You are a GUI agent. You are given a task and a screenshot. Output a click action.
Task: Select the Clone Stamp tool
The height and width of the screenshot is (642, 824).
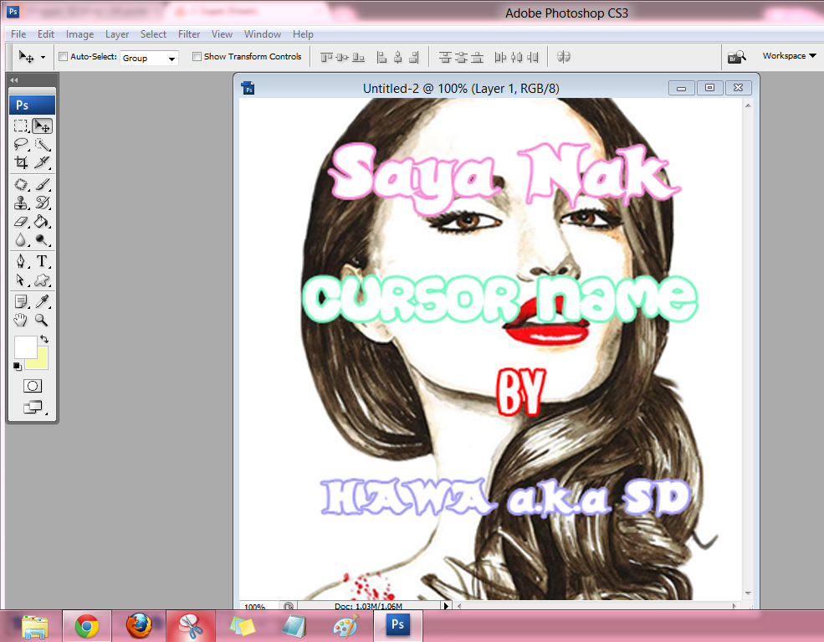[21, 203]
